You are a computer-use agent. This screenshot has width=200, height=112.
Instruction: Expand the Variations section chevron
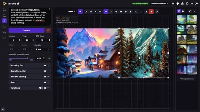[48, 88]
